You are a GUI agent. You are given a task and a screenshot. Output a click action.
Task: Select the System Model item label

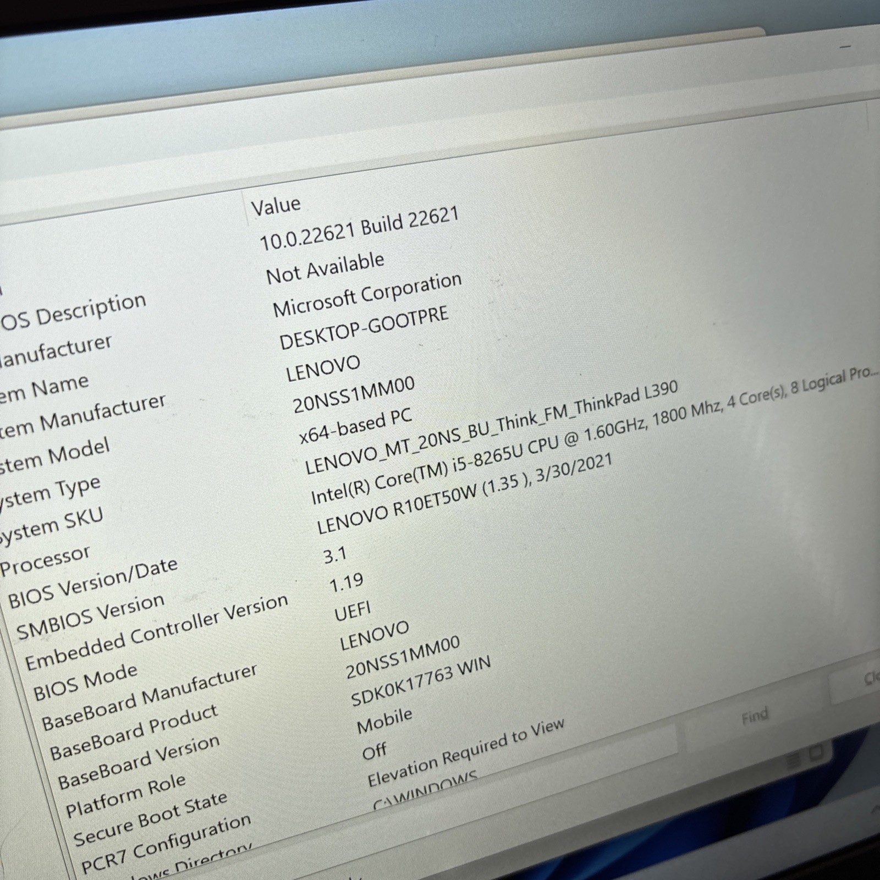tap(54, 457)
